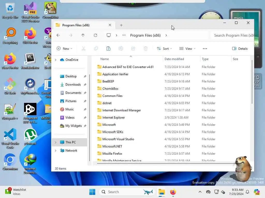Select the Internet Explorer folder
The image size is (265, 198).
coord(113,118)
